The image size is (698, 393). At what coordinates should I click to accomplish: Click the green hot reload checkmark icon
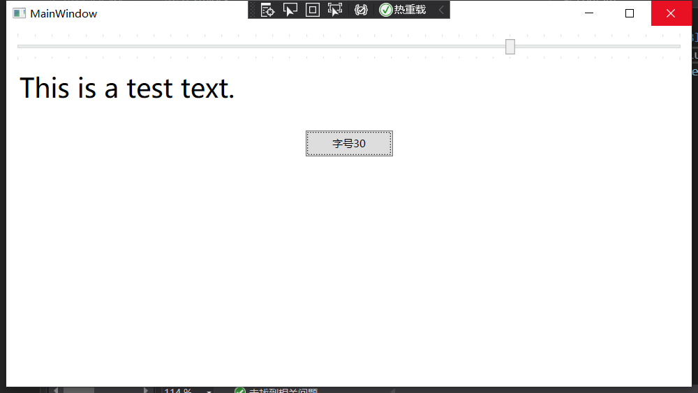point(385,10)
